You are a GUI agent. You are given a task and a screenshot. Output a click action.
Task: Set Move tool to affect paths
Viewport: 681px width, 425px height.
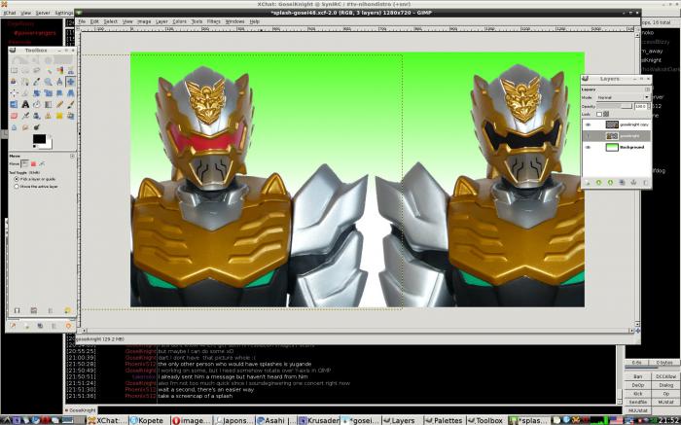tap(42, 164)
